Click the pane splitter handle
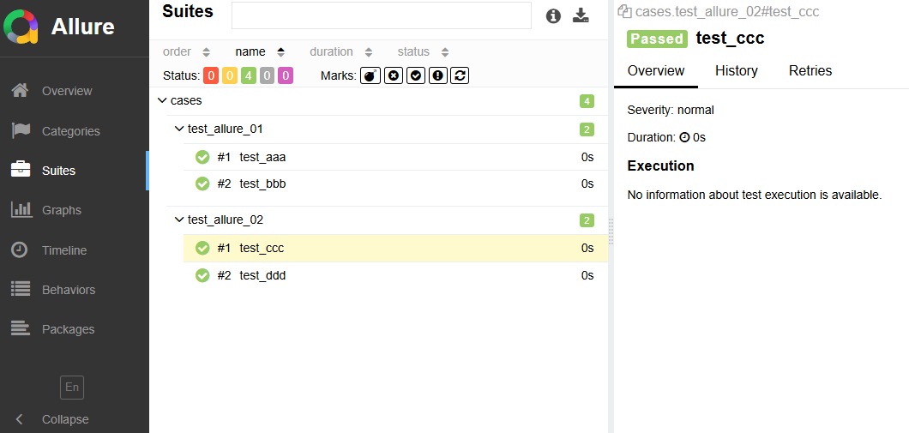The image size is (909, 433). pyautogui.click(x=611, y=232)
